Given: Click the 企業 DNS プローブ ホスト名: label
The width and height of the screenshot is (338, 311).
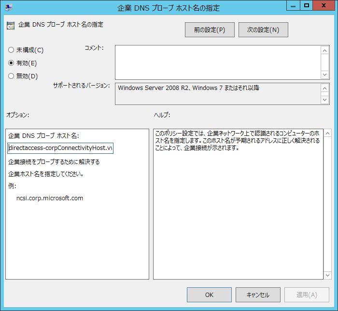Looking at the screenshot, I should 43,135.
